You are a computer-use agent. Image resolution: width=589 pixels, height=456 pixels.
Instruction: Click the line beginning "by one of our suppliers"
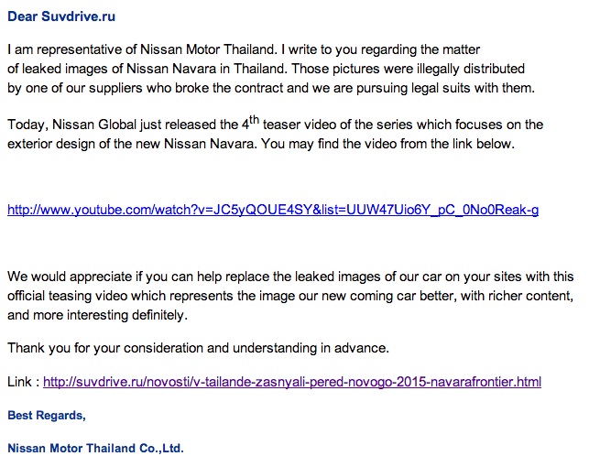(271, 88)
